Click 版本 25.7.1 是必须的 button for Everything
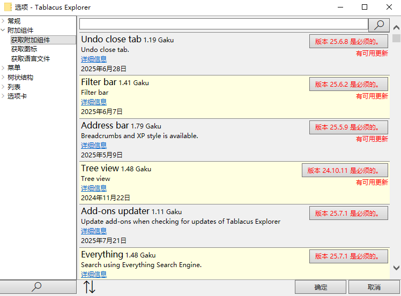 click(348, 256)
